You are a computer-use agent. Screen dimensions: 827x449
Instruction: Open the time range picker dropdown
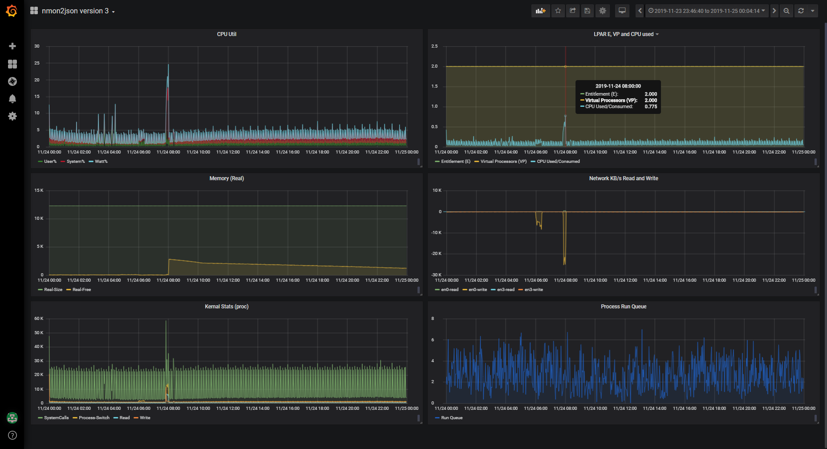click(x=706, y=11)
